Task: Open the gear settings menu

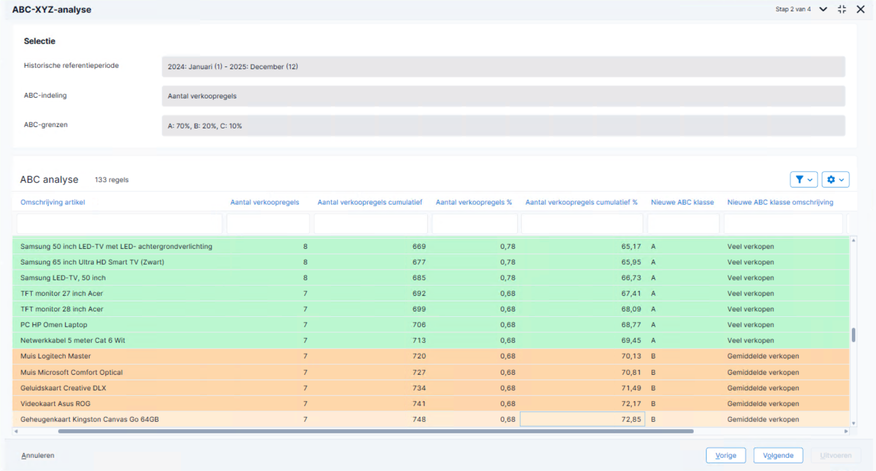Action: [x=835, y=179]
